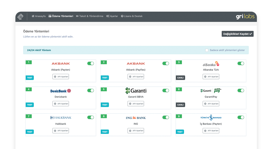Turn off the Halkbank toggle
This screenshot has height=149, width=272.
tap(91, 117)
